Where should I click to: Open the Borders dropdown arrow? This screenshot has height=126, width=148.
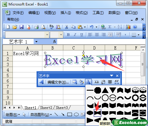139,35
